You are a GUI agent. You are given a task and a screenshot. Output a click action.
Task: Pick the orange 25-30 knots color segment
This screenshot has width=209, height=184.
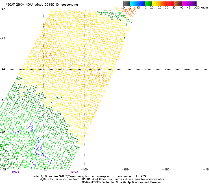tap(163, 3)
